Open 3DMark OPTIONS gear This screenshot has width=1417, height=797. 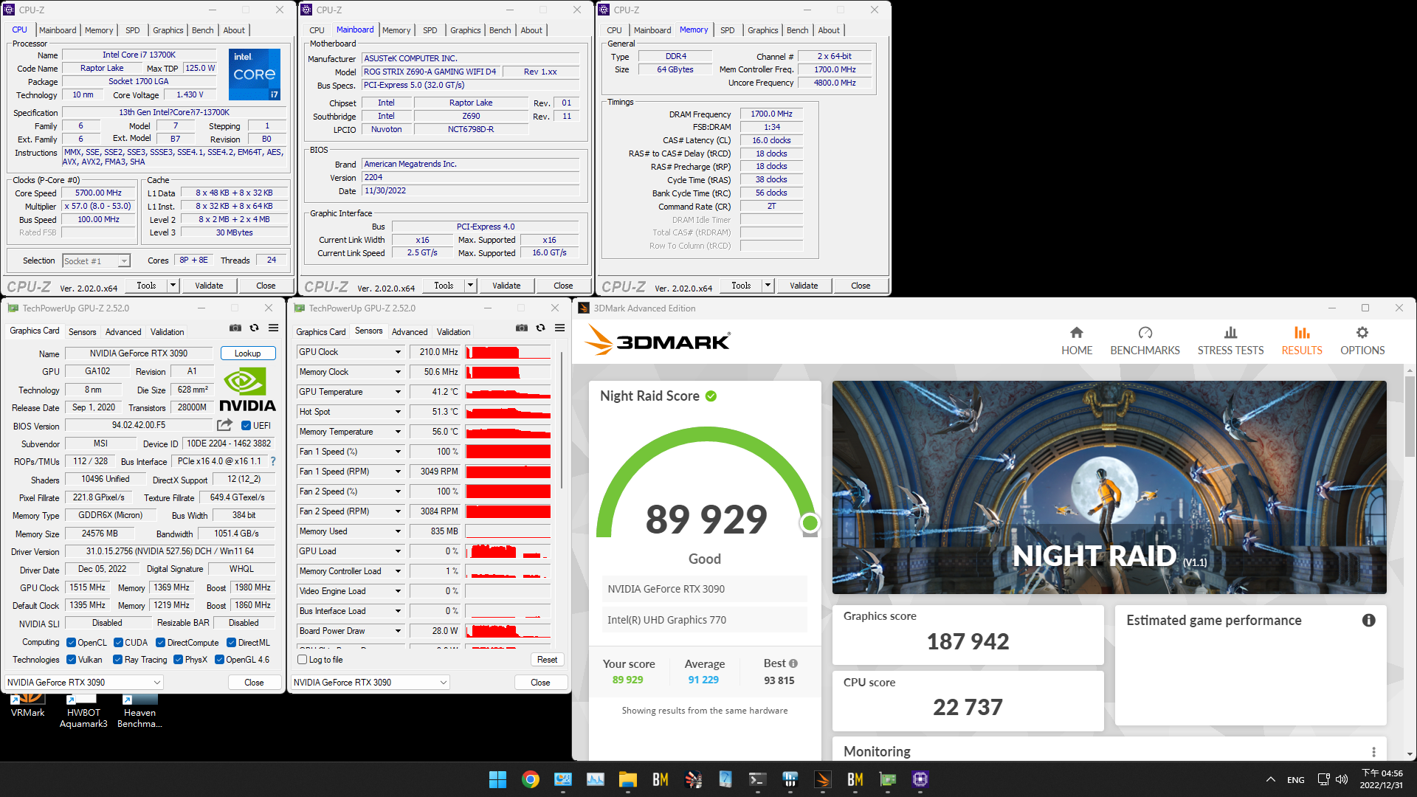coord(1362,341)
